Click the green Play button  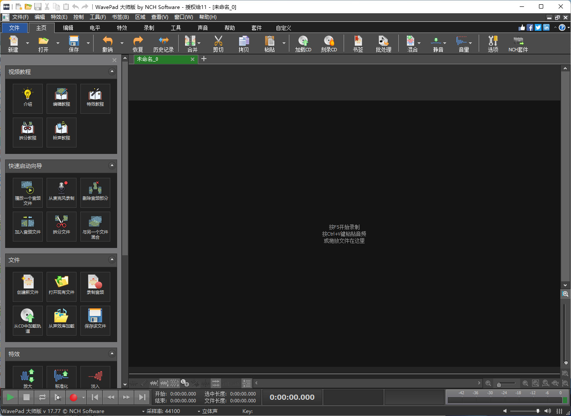pos(10,397)
